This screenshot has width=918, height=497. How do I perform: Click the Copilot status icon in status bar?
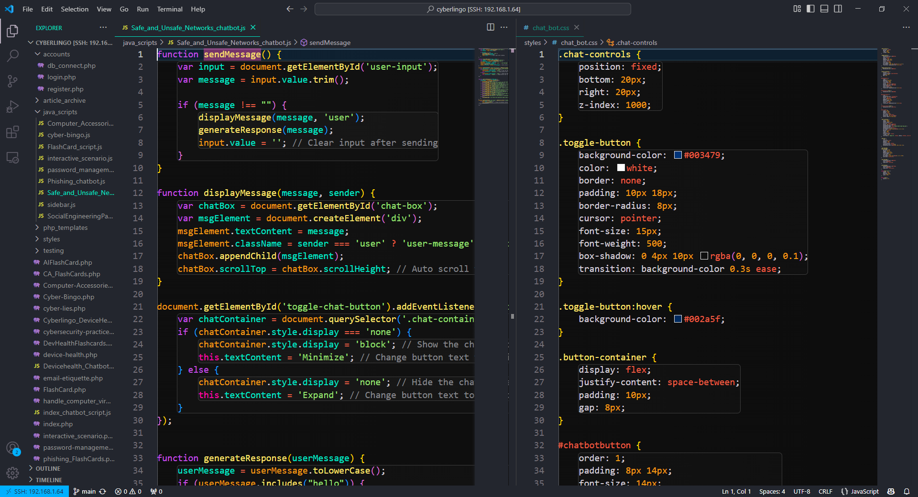point(891,491)
